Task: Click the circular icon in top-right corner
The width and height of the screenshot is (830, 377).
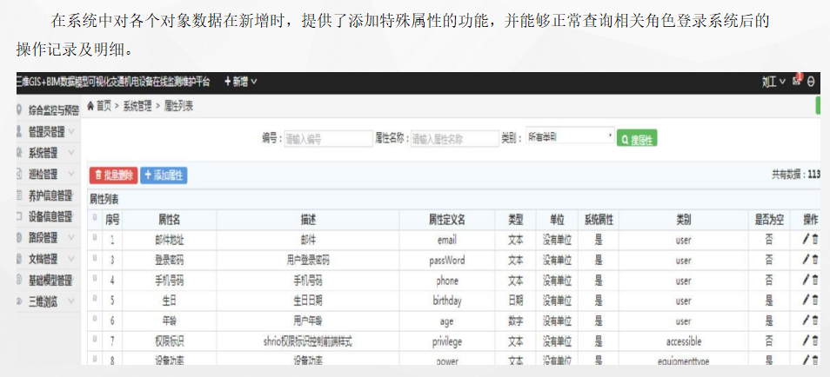Action: tap(812, 82)
